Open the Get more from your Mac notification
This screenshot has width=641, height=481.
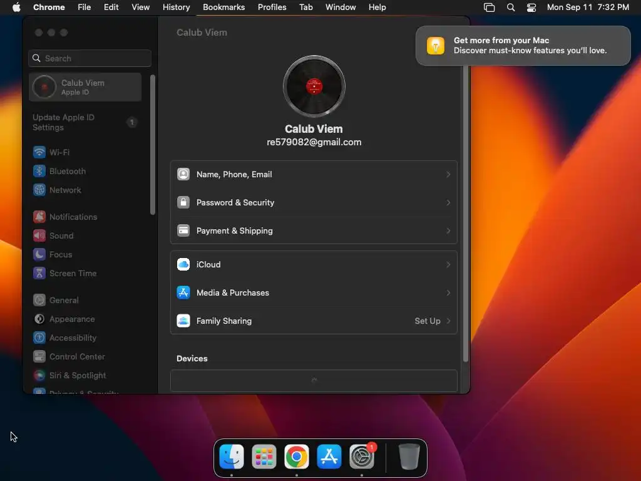(x=523, y=45)
